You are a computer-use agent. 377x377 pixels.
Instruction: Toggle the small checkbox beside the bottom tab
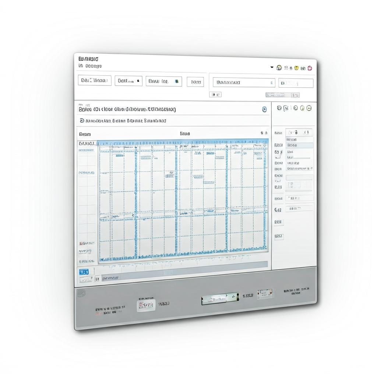pos(97,279)
